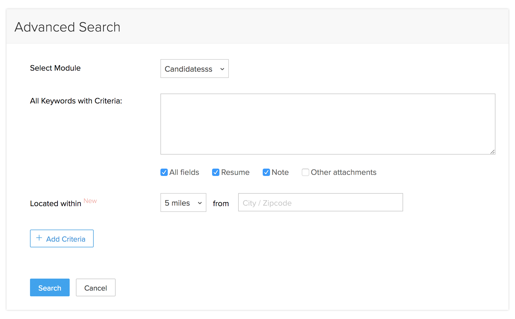This screenshot has height=319, width=515.
Task: Open the 5 miles distance dropdown
Action: tap(183, 203)
